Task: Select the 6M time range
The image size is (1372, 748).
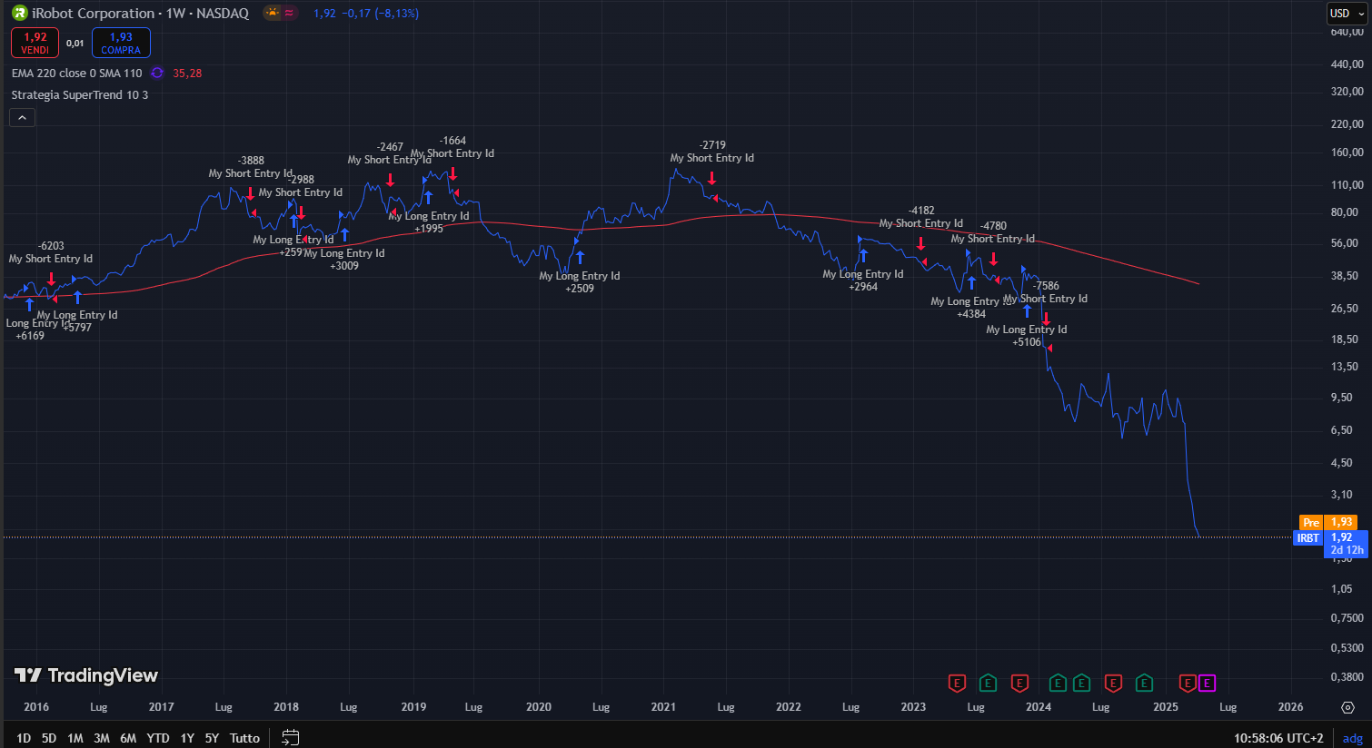Action: pos(128,738)
